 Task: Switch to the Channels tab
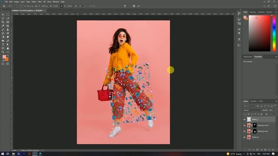tap(253, 101)
